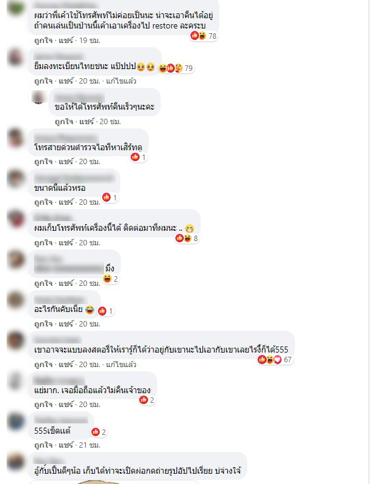Click ถูกใจ under the restore comment
This screenshot has width=370, height=484.
click(44, 41)
